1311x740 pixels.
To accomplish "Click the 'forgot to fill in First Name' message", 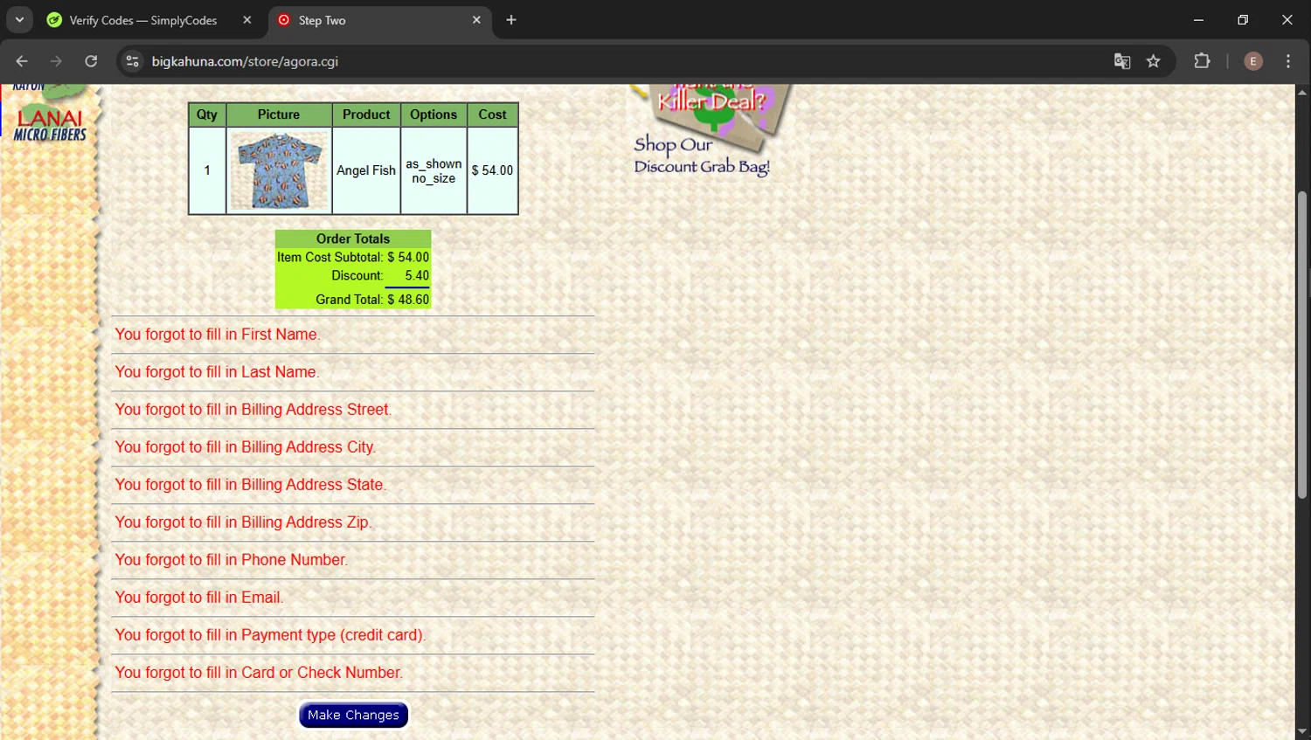I will (218, 335).
